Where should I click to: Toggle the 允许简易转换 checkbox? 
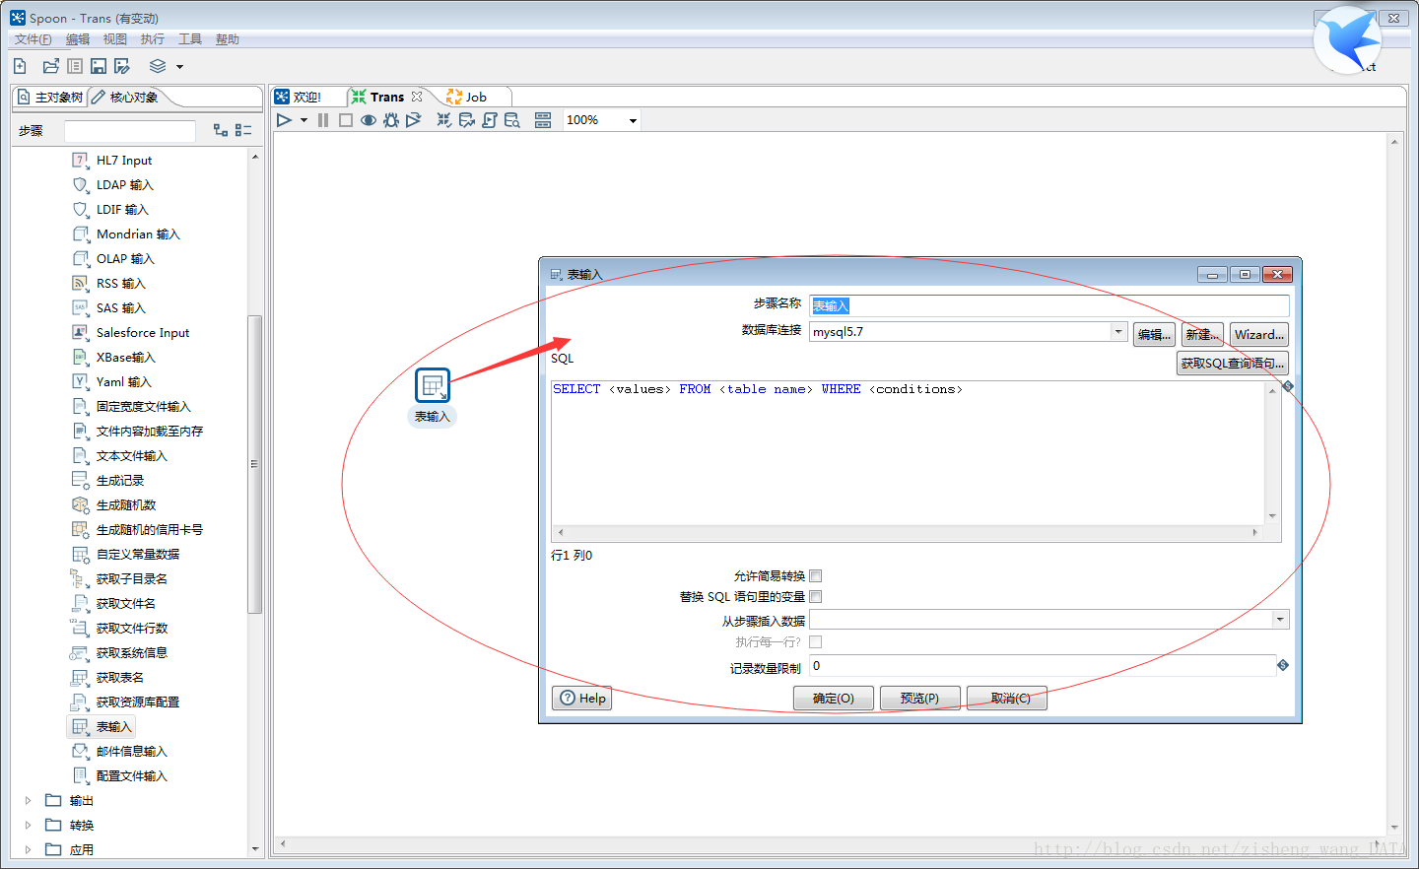pos(816,576)
